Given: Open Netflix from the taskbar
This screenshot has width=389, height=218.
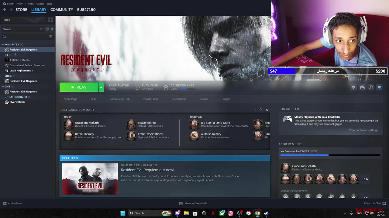Looking at the screenshot, I should pos(213,213).
